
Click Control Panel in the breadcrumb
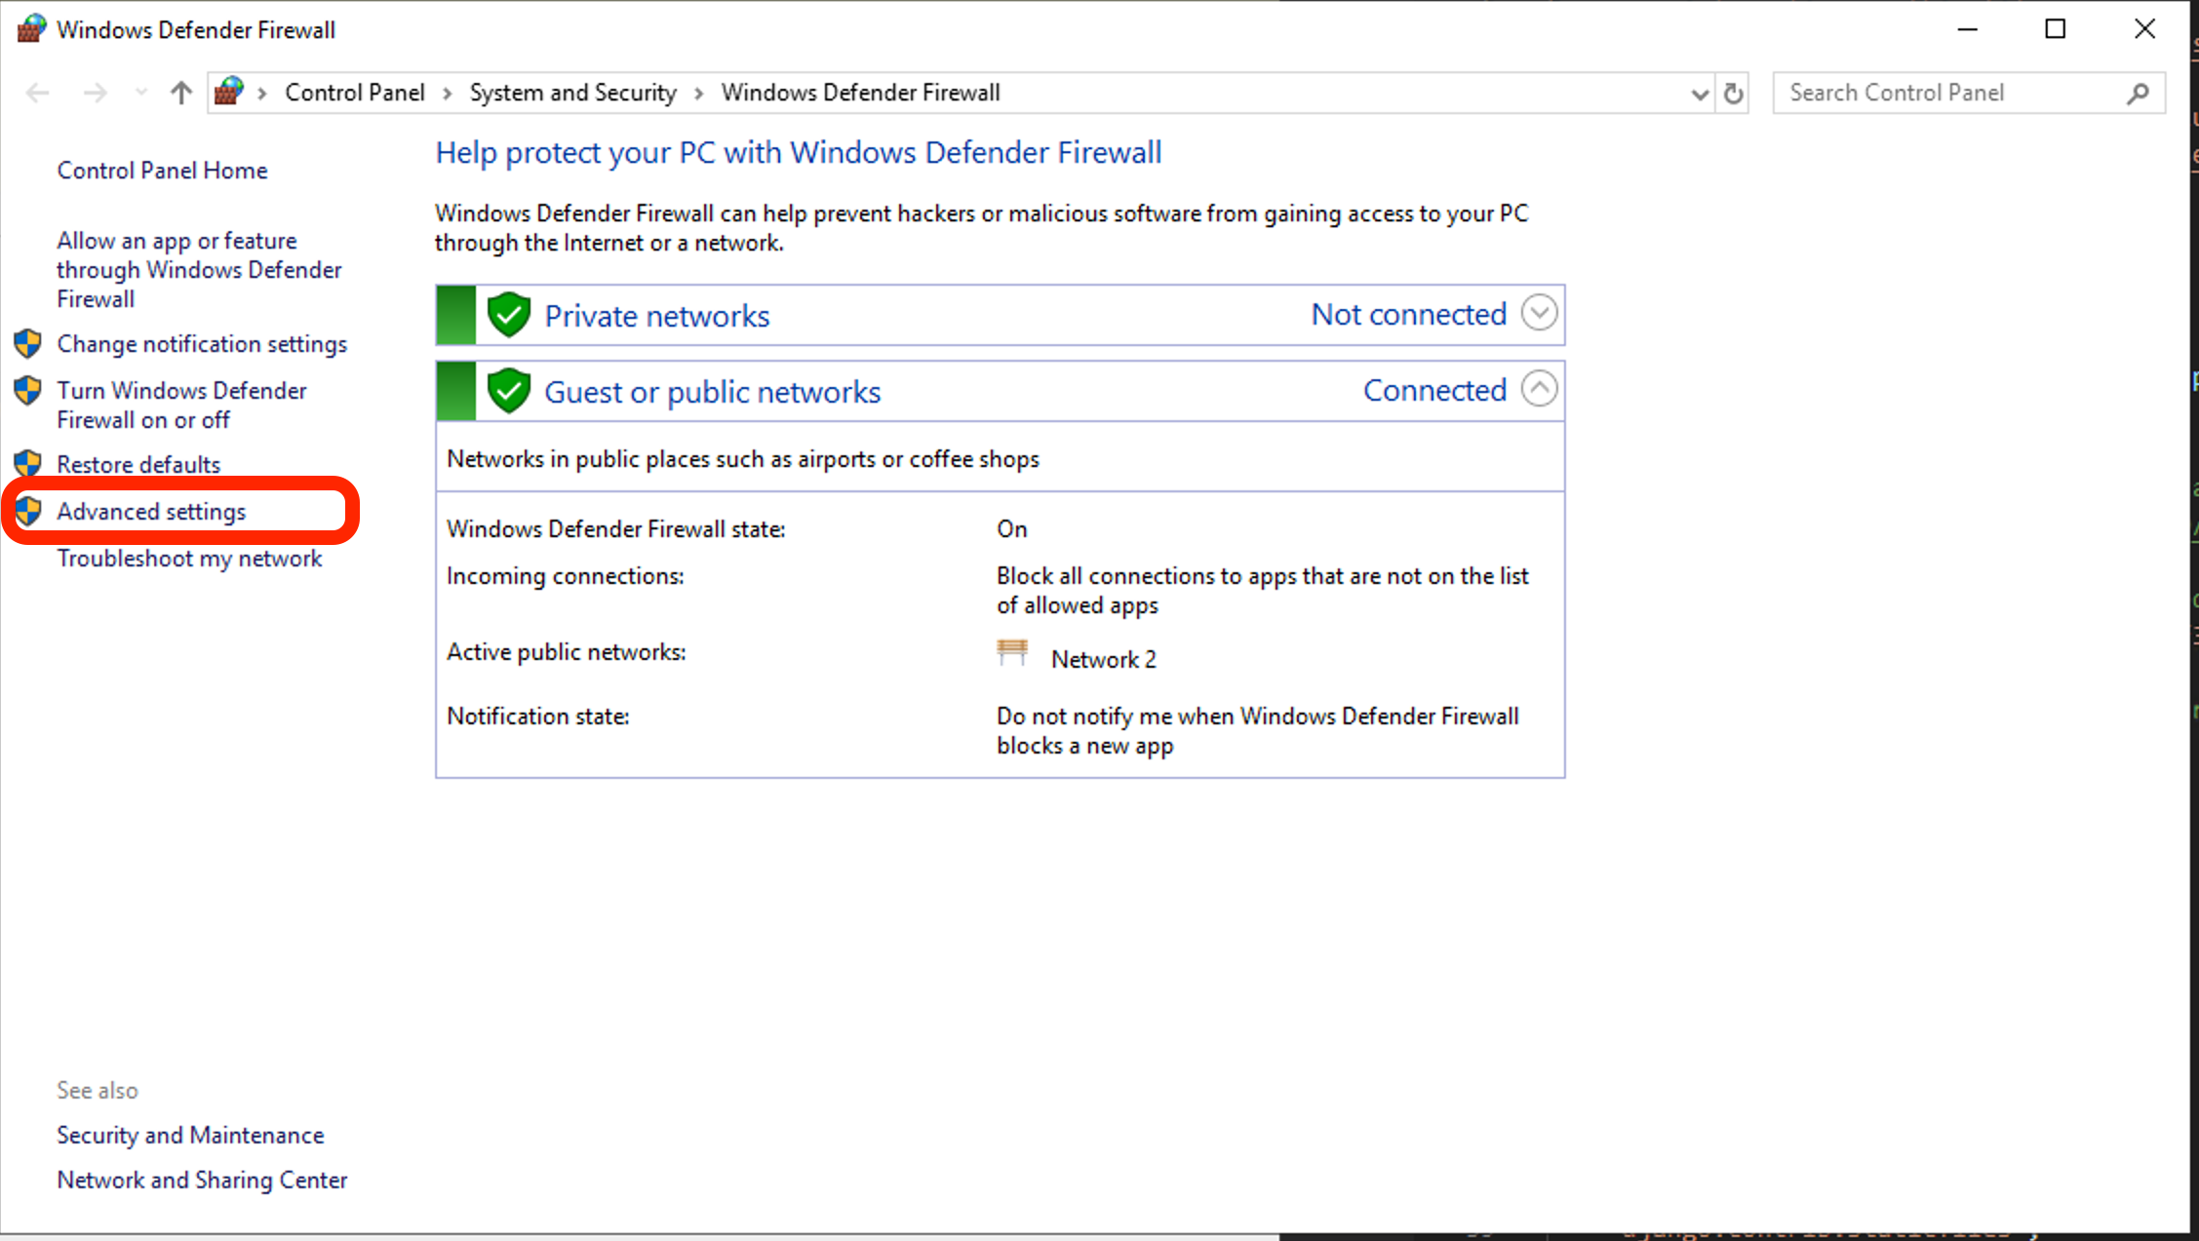(x=355, y=93)
